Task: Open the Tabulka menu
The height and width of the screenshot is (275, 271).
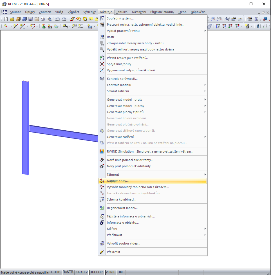Action: (x=122, y=12)
